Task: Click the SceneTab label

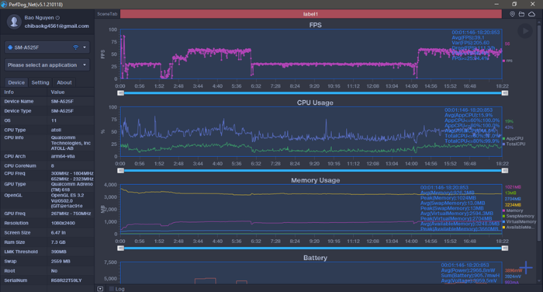Action: pos(106,14)
